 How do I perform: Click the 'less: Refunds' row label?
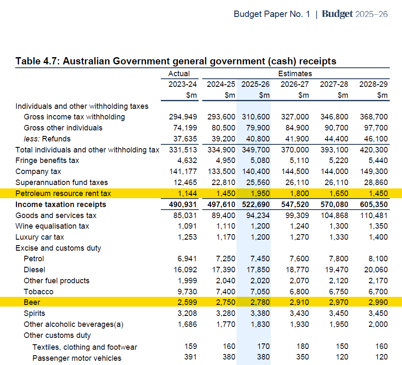point(47,139)
